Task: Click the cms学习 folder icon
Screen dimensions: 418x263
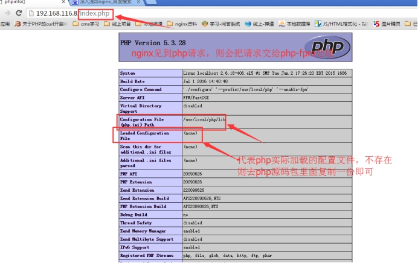Action: coord(76,24)
